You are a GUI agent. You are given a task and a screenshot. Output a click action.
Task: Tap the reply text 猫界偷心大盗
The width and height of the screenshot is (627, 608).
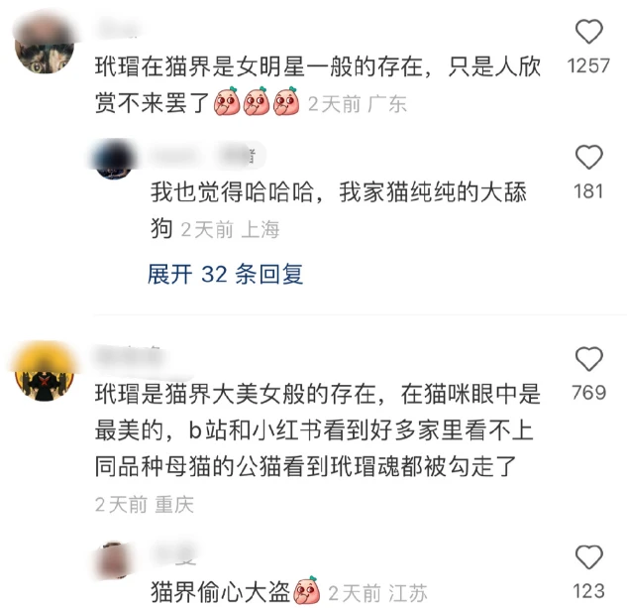pos(220,593)
